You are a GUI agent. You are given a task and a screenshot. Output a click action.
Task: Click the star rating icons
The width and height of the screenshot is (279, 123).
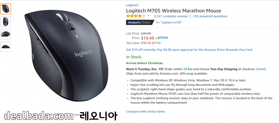click(136, 16)
